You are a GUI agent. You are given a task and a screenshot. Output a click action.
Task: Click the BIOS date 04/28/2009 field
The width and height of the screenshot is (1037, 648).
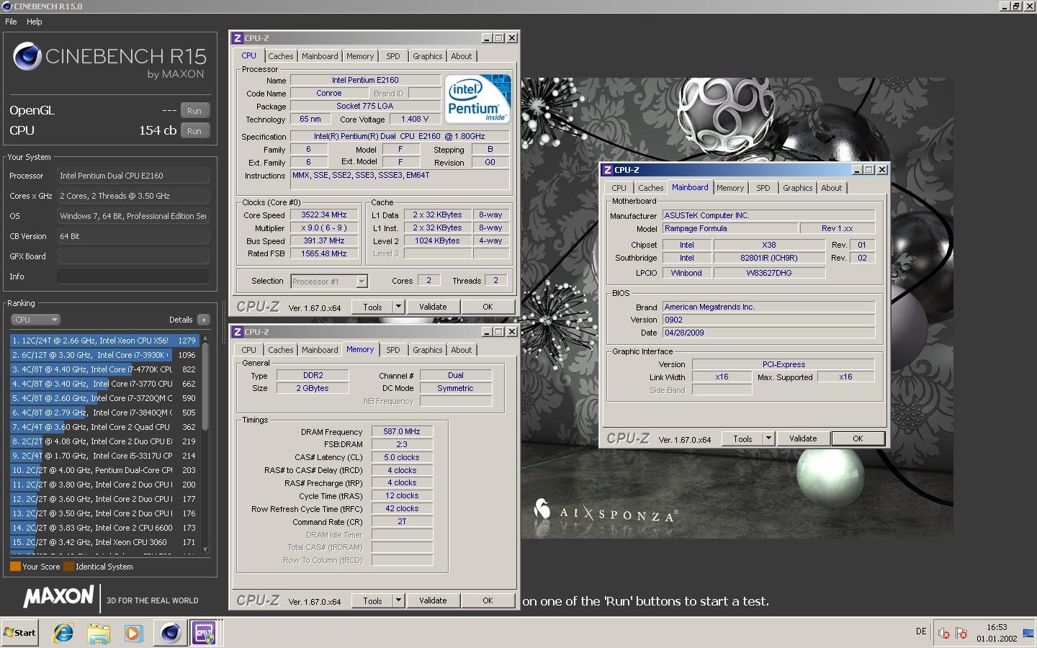pyautogui.click(x=768, y=333)
